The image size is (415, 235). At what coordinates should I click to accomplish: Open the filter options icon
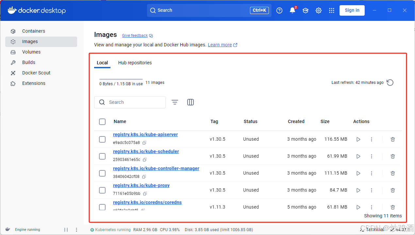175,102
